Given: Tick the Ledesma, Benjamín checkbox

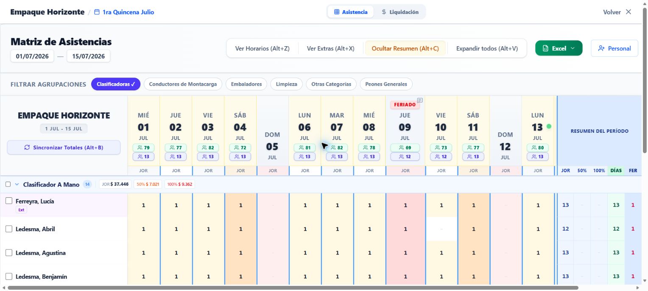Looking at the screenshot, I should point(8,277).
